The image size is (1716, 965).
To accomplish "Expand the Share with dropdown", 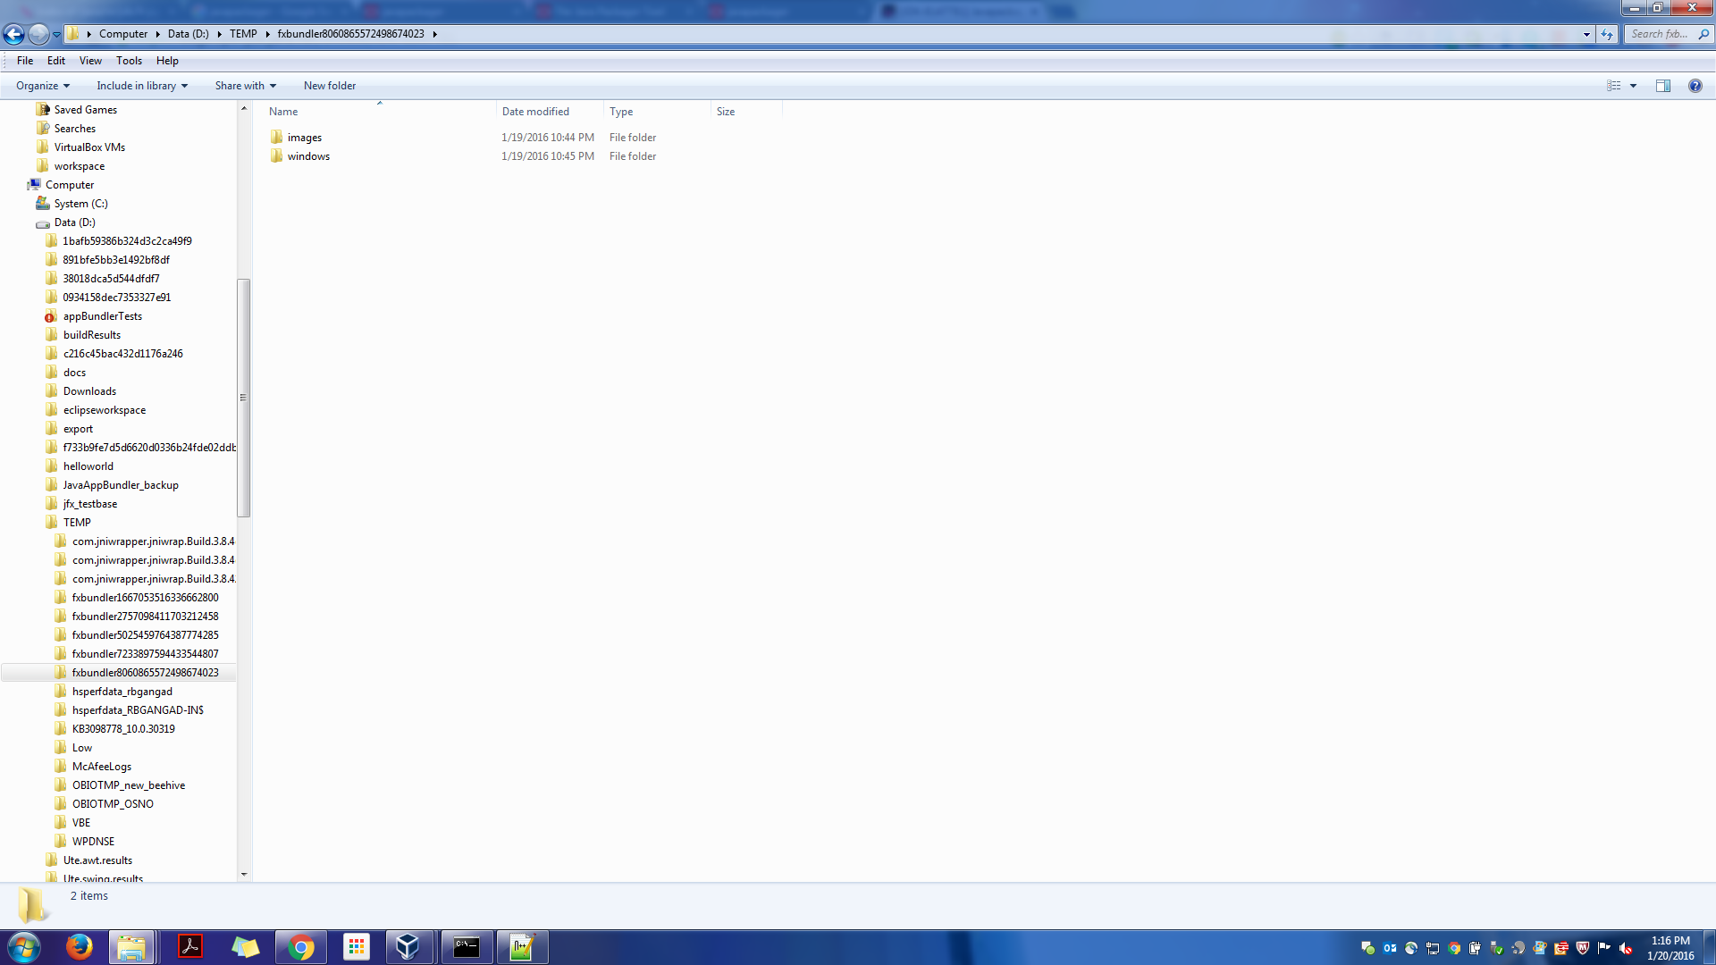I will 245,86.
